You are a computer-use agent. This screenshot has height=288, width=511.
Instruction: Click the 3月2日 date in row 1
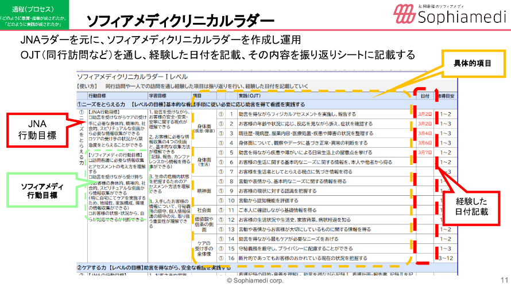(425, 115)
